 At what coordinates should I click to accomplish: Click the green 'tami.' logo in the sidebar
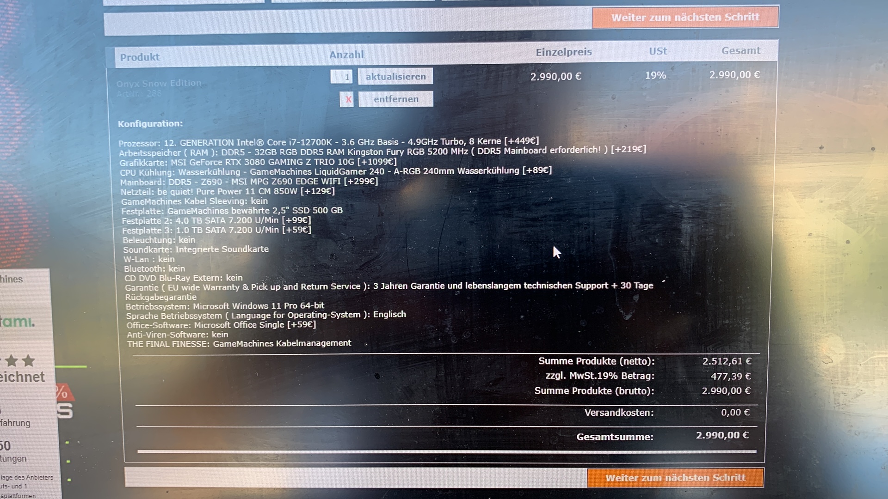point(17,322)
